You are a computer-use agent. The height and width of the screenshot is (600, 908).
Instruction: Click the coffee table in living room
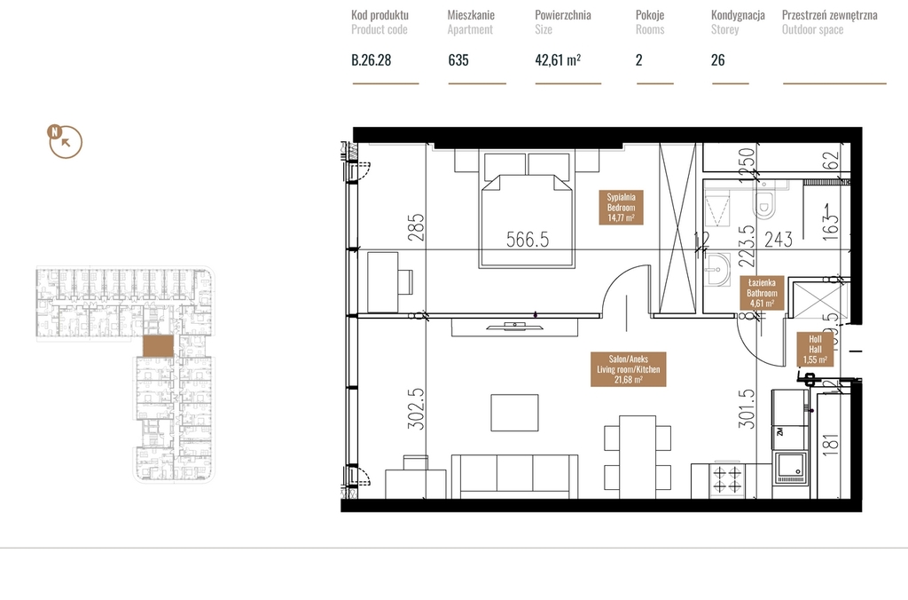(x=515, y=413)
